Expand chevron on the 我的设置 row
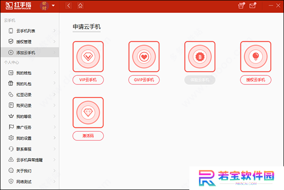This screenshot has width=284, height=190. [54, 138]
